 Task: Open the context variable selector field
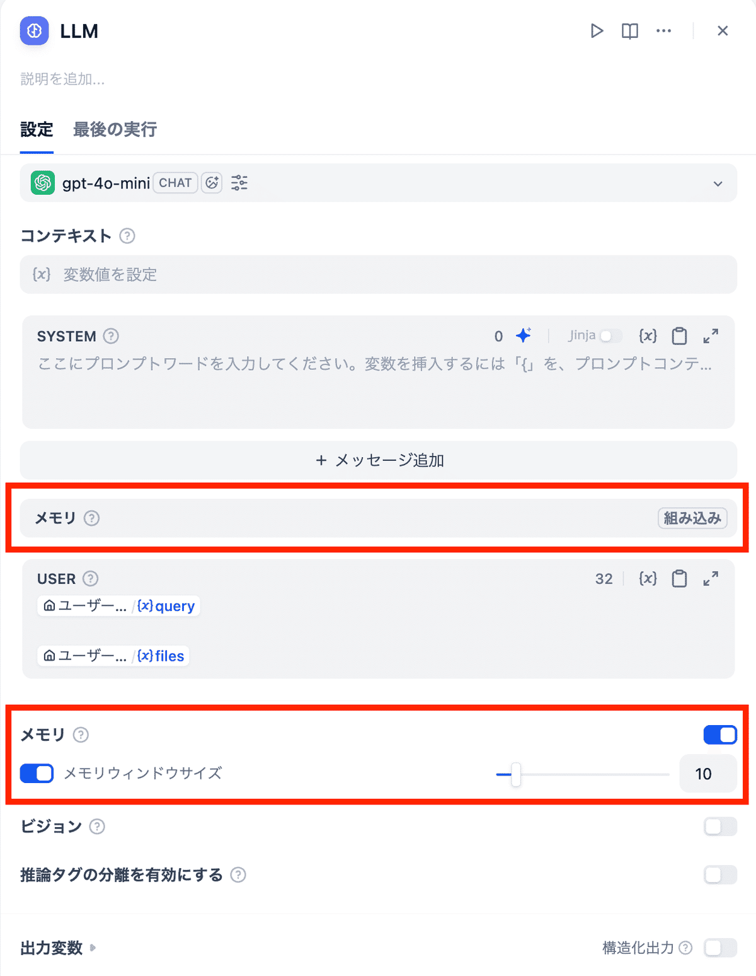tap(378, 274)
